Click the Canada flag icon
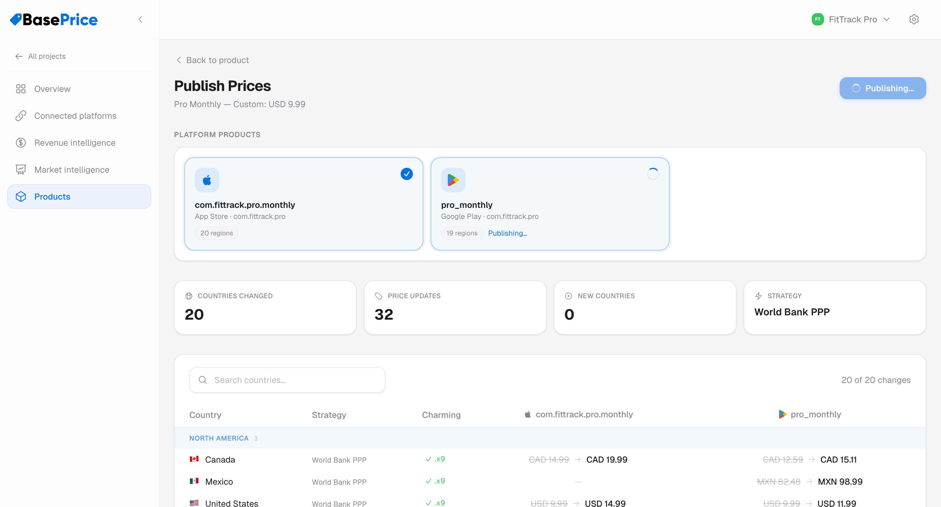The width and height of the screenshot is (941, 507). 194,459
